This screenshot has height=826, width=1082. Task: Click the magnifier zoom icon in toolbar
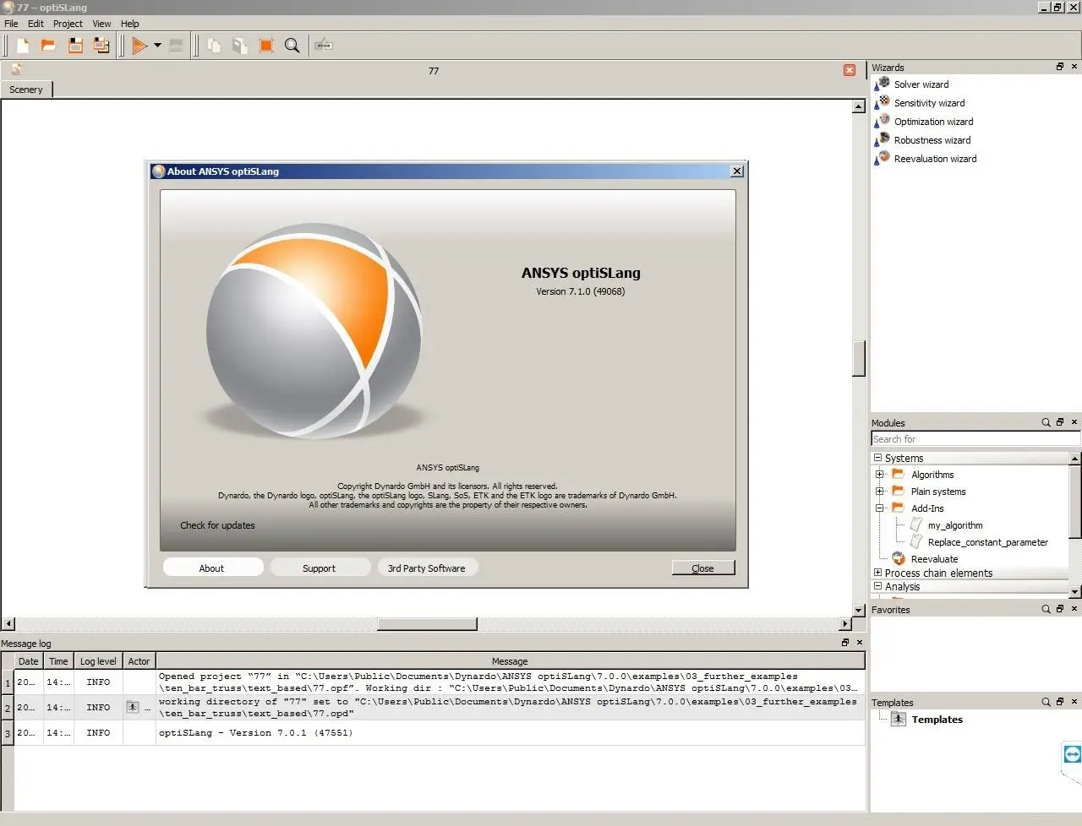292,46
